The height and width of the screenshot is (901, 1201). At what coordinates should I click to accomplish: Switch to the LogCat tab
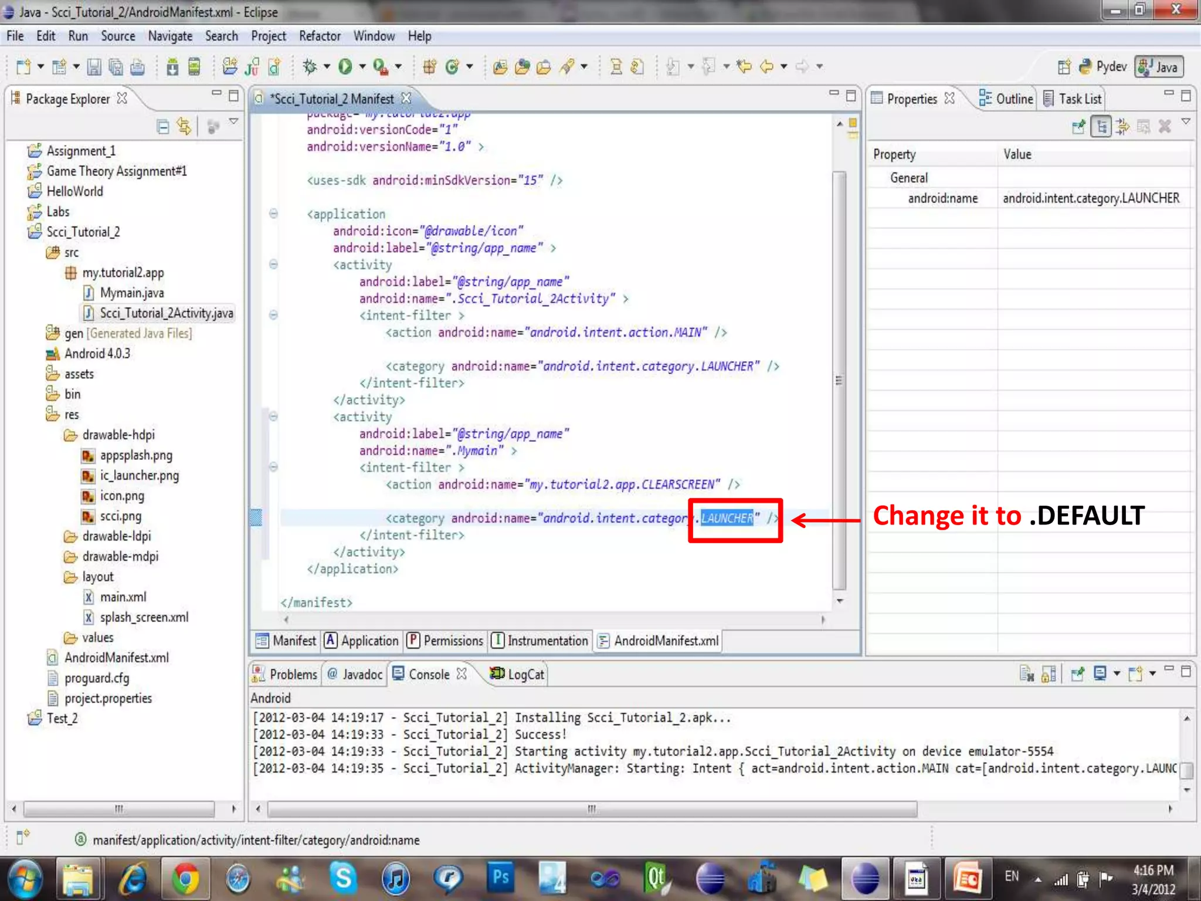517,674
